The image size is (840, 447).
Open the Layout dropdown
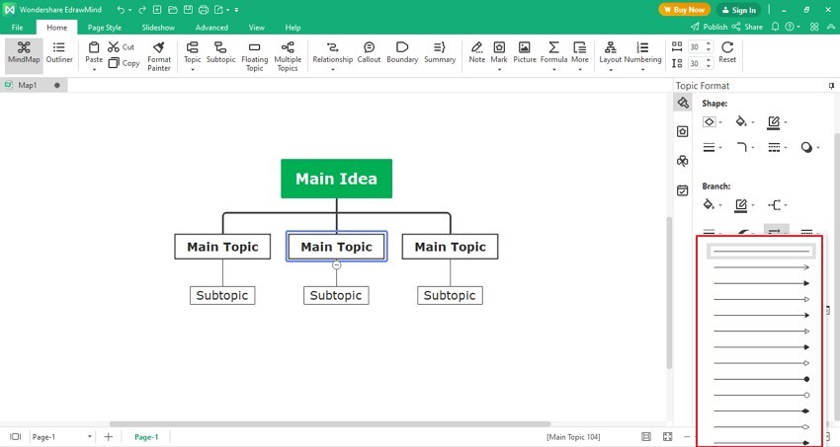(x=610, y=52)
